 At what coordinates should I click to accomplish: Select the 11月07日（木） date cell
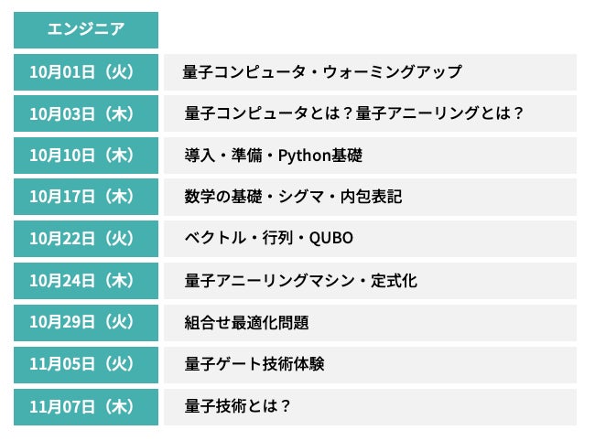pyautogui.click(x=86, y=406)
